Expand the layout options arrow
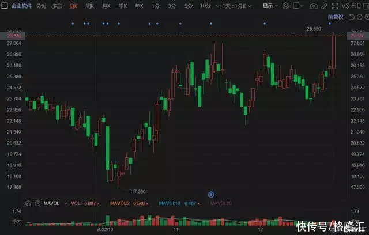 [302, 6]
